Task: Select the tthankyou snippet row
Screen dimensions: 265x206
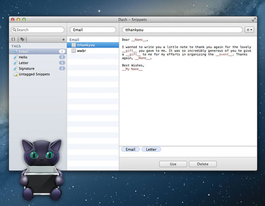Action: (x=93, y=45)
